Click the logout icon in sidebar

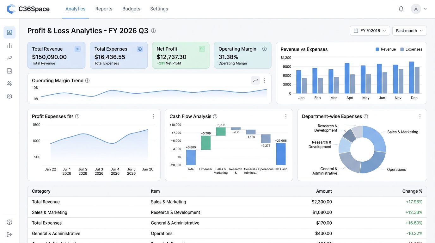pyautogui.click(x=9, y=234)
